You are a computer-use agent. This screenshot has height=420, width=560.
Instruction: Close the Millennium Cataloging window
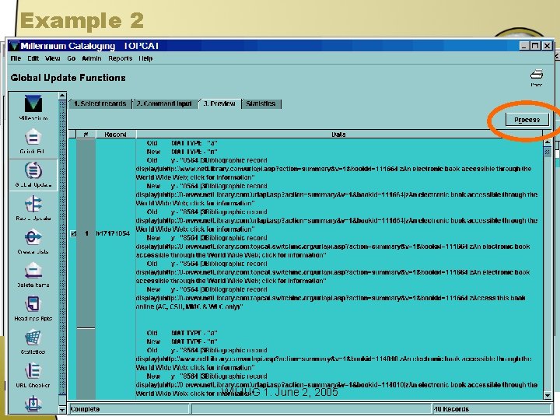click(x=547, y=46)
